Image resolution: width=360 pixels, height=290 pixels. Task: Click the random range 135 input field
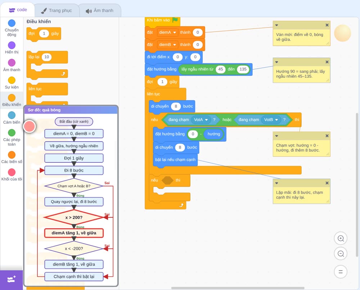[243, 69]
